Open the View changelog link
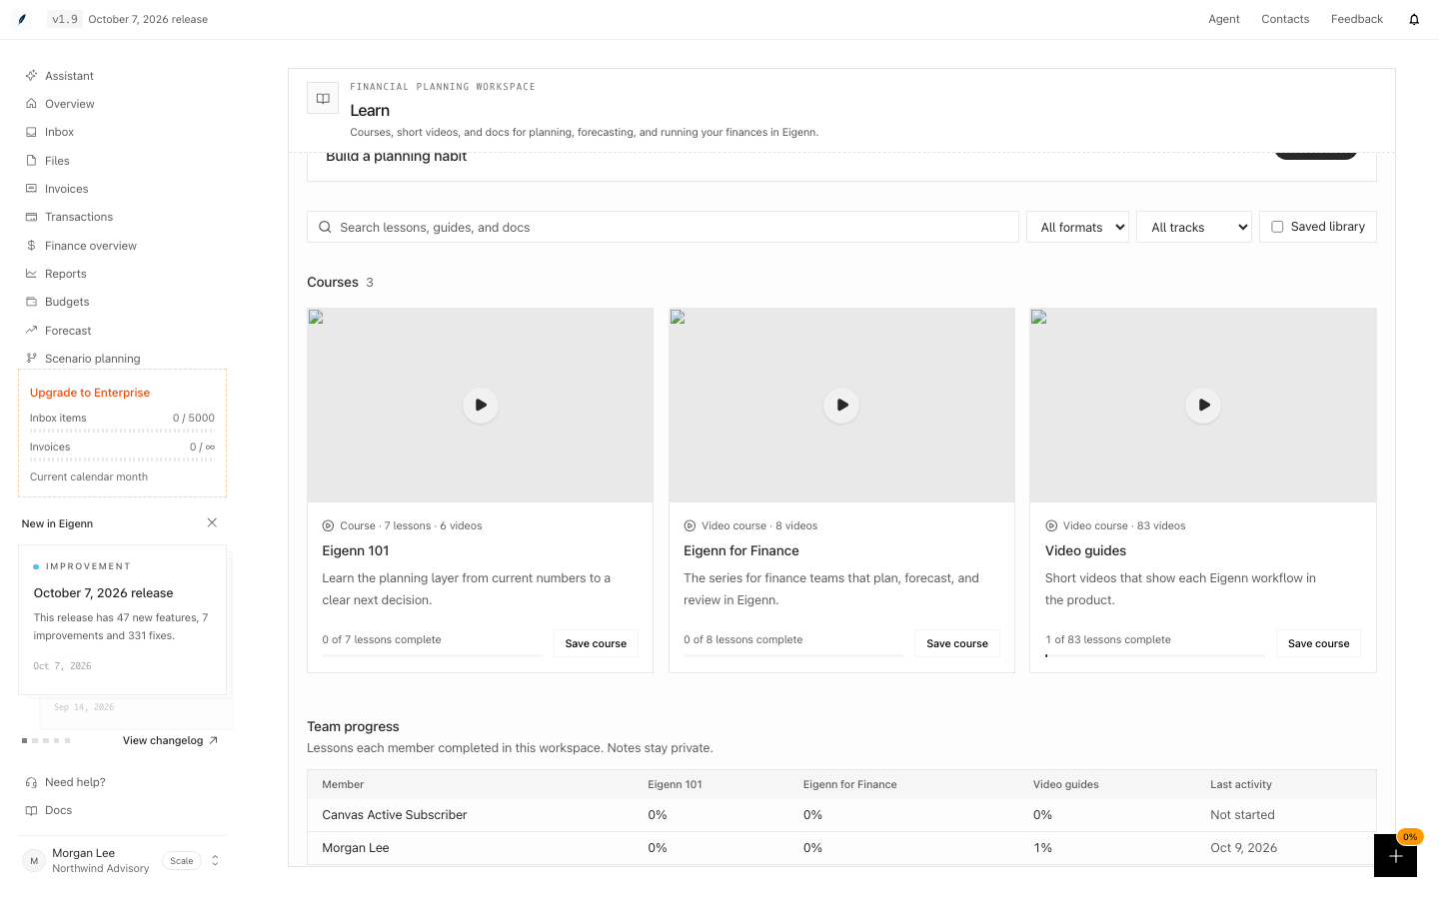The width and height of the screenshot is (1439, 899). 170,740
